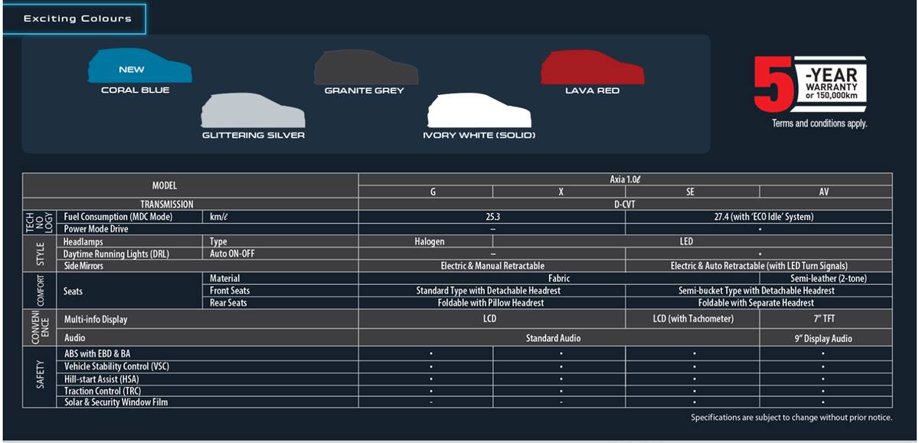Screen dimensions: 919x443
Task: Choose the Granite Grey car silhouette
Action: click(x=366, y=67)
